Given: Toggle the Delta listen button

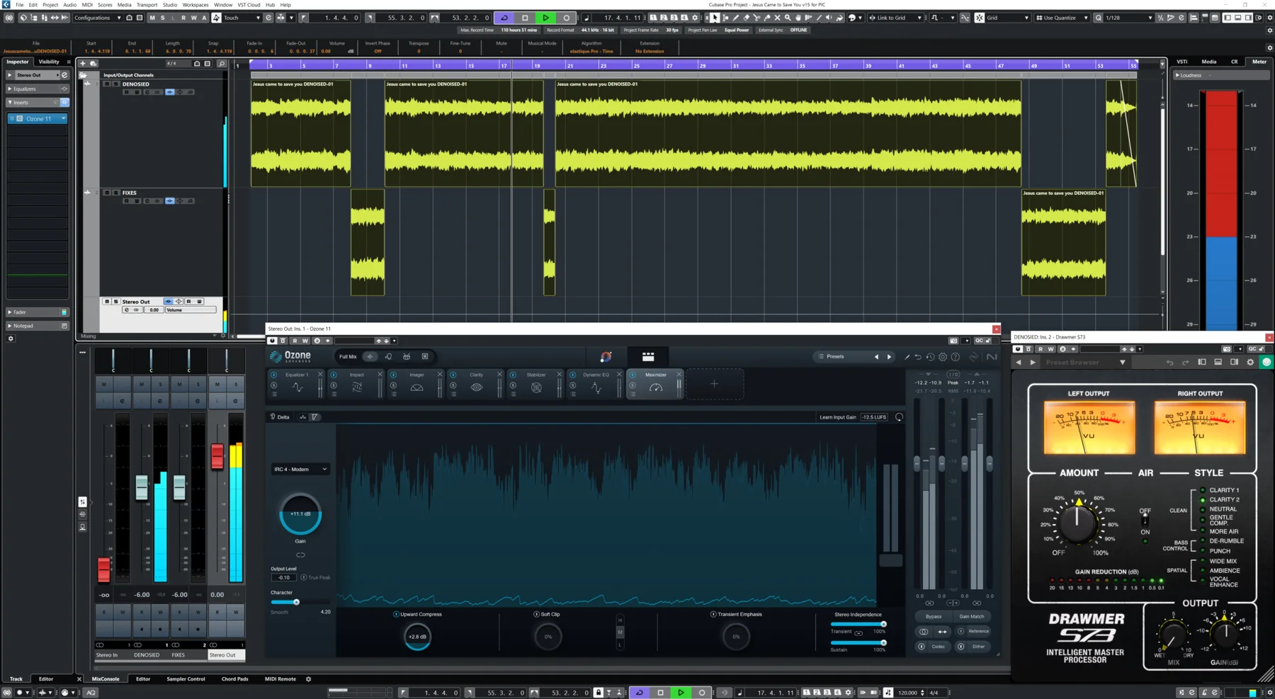Looking at the screenshot, I should [280, 417].
